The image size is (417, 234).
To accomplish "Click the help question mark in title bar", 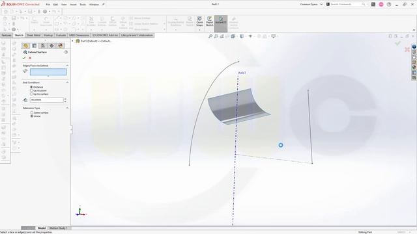I will tap(389, 5).
